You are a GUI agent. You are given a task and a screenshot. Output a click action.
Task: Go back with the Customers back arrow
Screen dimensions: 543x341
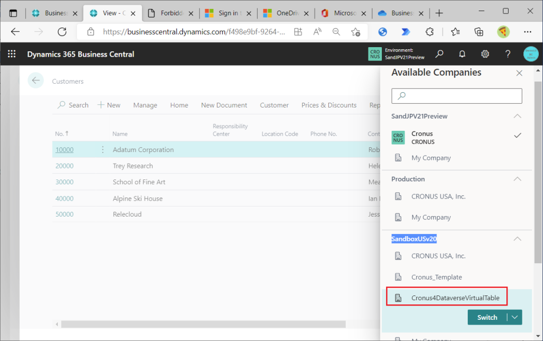click(36, 80)
